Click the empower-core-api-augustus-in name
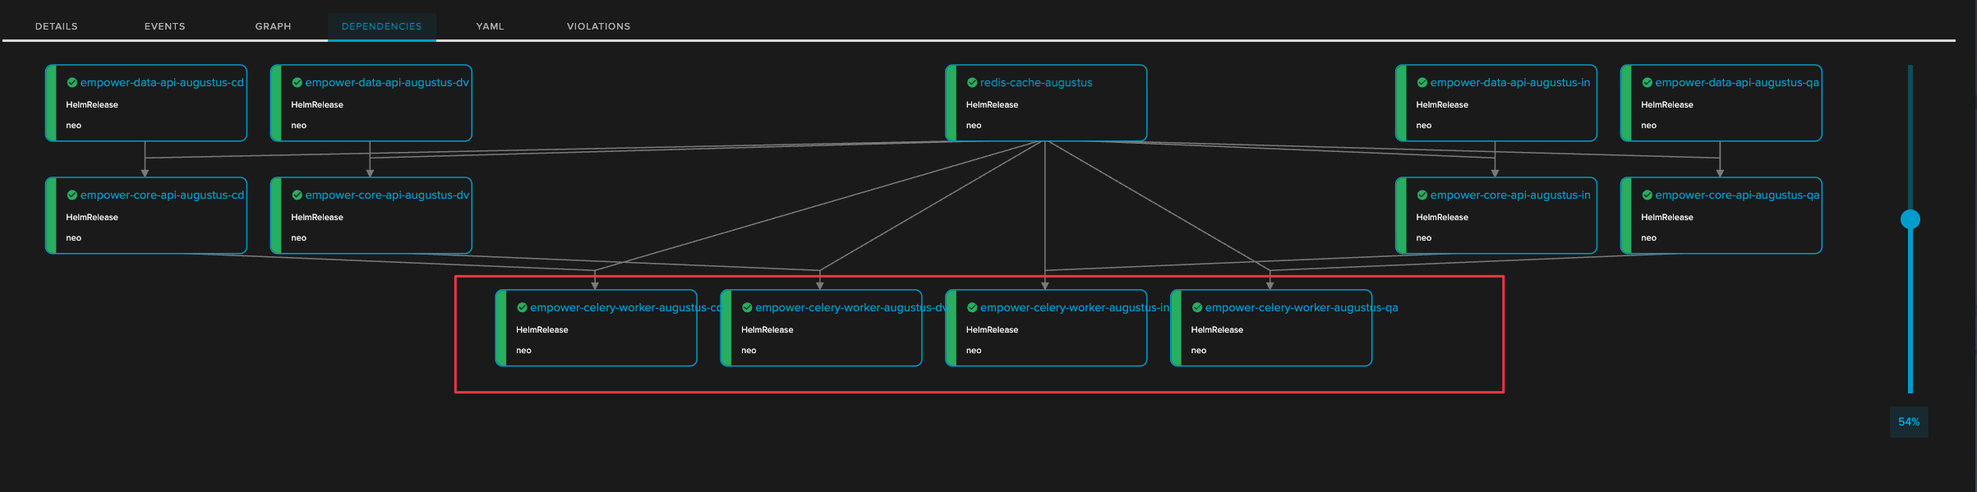This screenshot has width=1977, height=492. point(1510,195)
